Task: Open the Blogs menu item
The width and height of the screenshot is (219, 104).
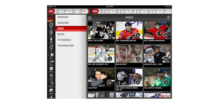Action: 71,34
